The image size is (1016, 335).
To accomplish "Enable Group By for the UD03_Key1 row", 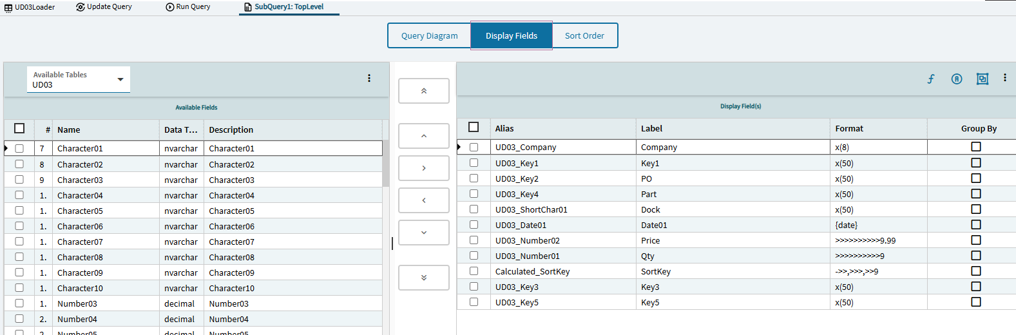I will click(975, 163).
